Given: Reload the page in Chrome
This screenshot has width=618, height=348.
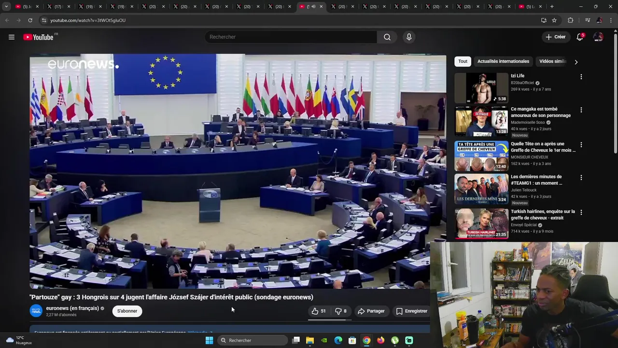Looking at the screenshot, I should pos(30,20).
